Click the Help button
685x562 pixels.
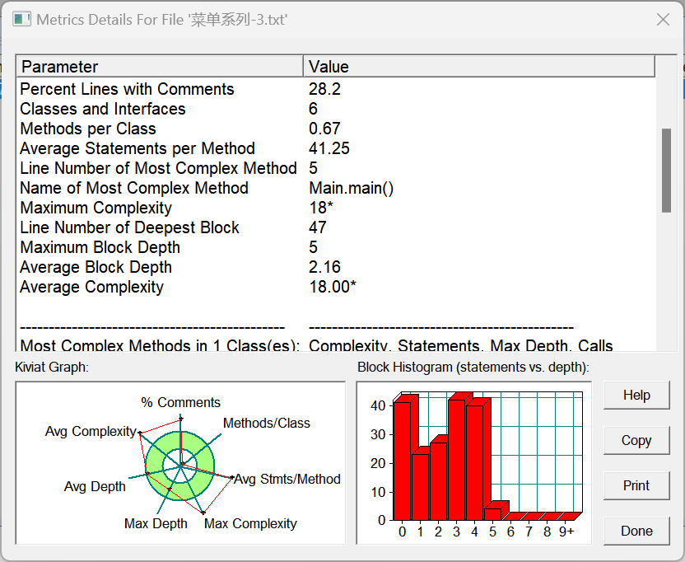coord(636,395)
